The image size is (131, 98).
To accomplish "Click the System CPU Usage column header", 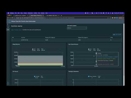I will pos(83,38).
